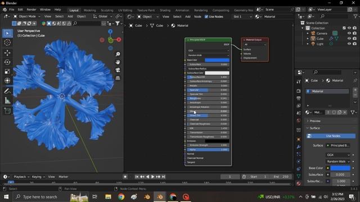Open the GGX distribution dropdown in node
360x202 pixels.
click(x=208, y=50)
